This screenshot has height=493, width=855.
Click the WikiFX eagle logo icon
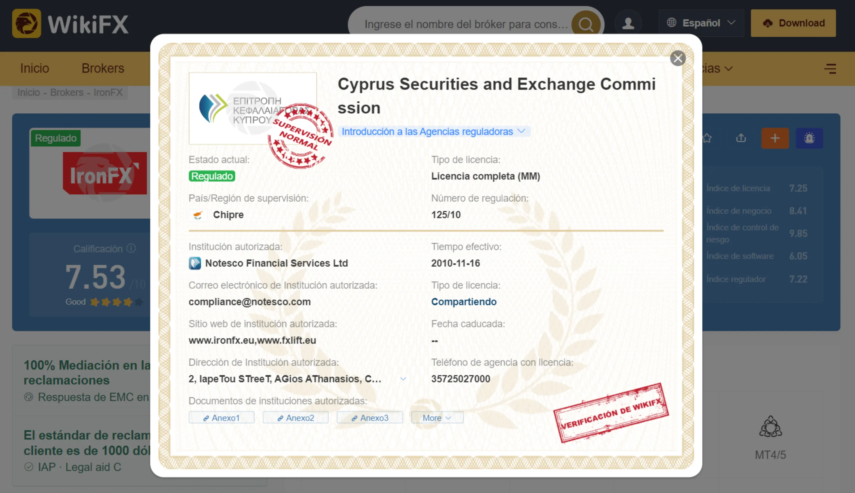coord(27,23)
